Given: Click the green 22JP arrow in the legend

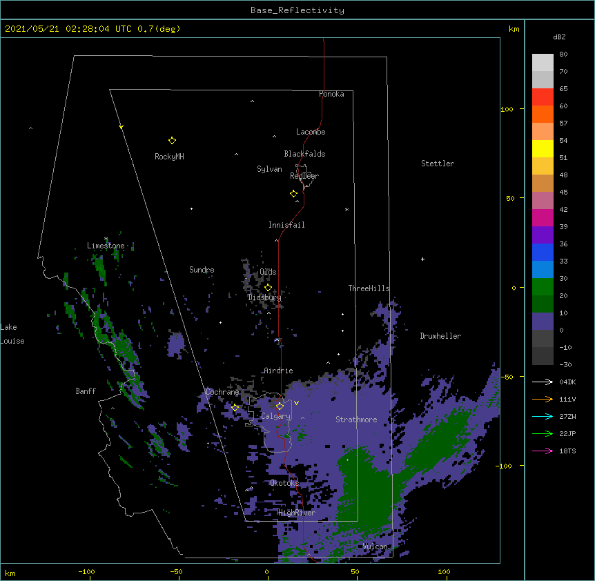Looking at the screenshot, I should tap(543, 433).
